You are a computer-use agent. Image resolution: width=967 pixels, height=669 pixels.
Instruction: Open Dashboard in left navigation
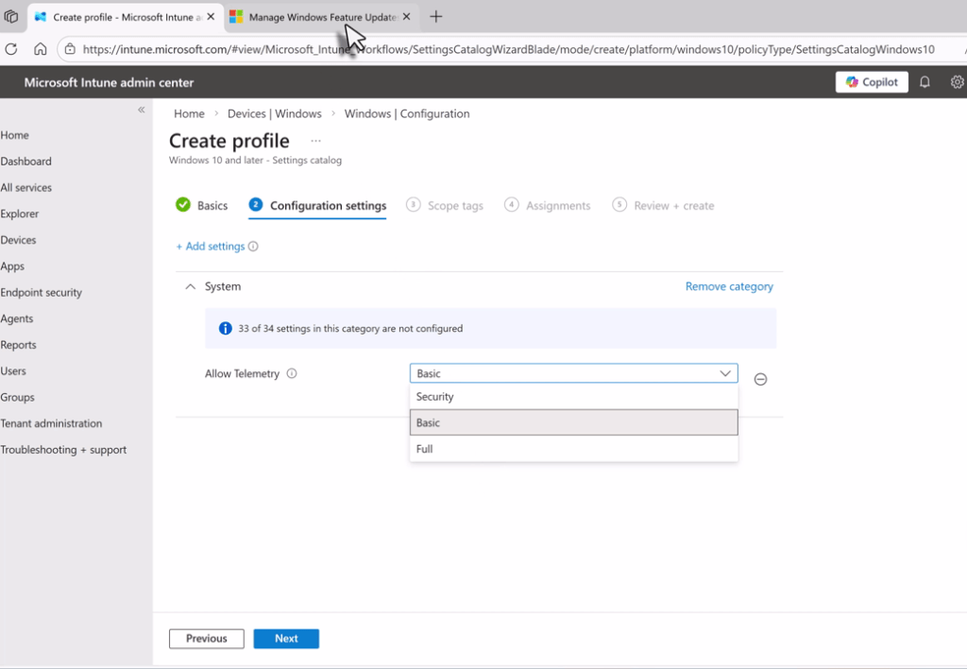(x=25, y=161)
